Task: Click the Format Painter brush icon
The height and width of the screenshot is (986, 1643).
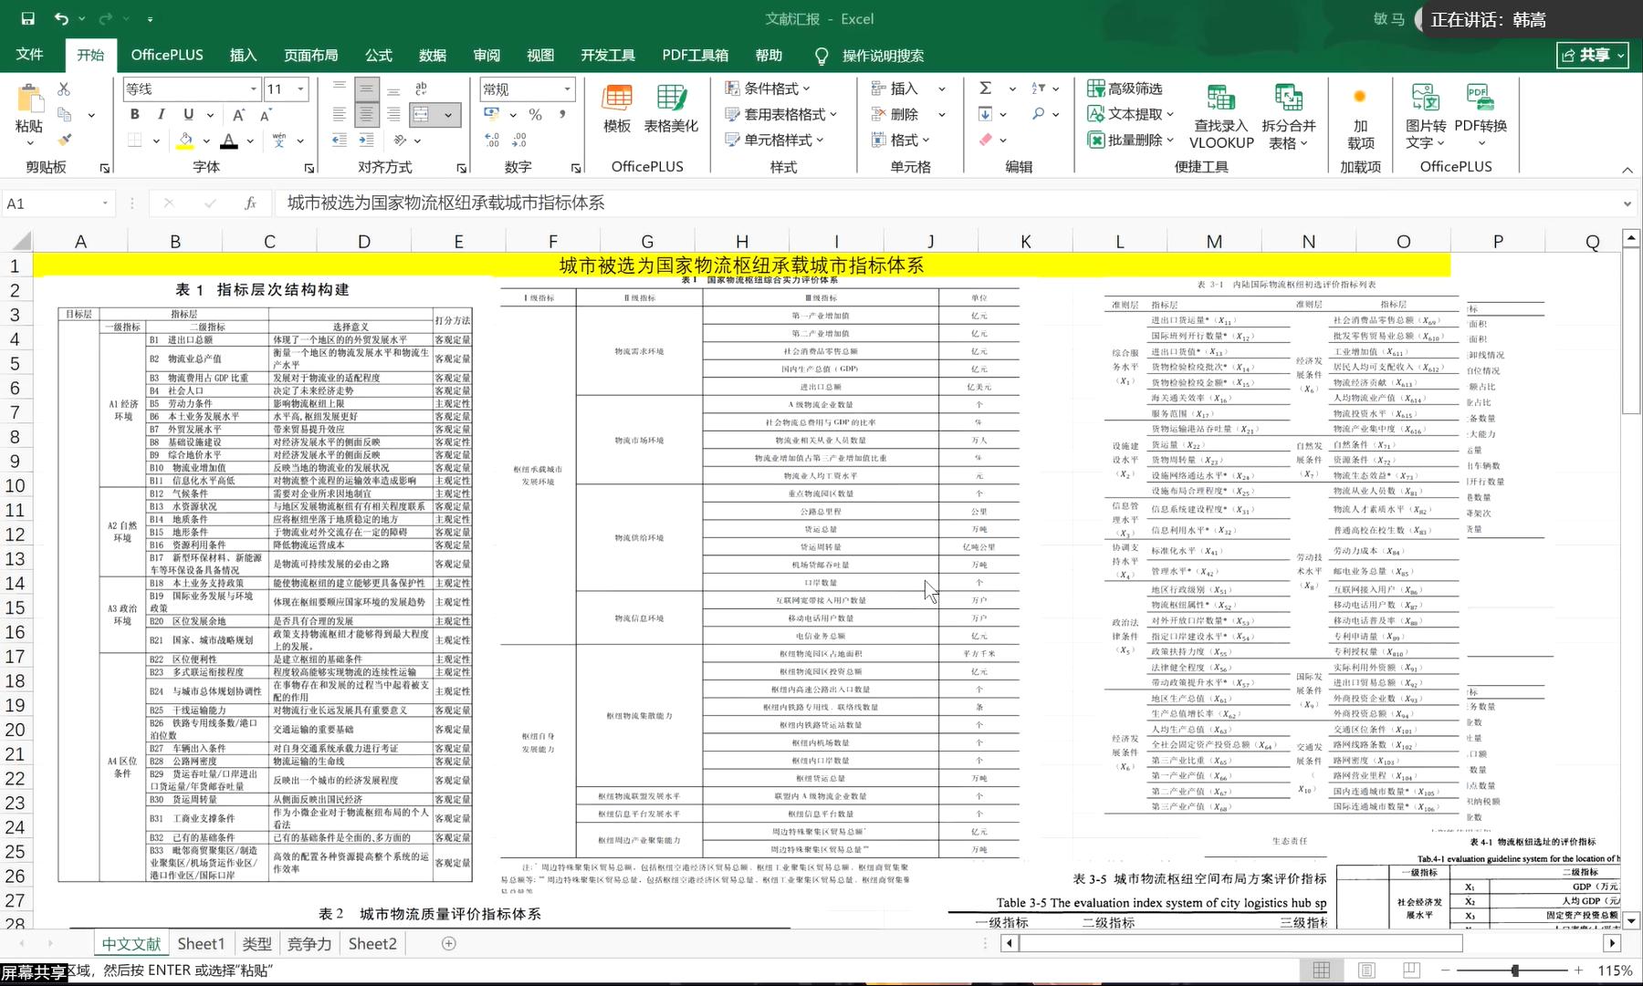Action: (64, 140)
